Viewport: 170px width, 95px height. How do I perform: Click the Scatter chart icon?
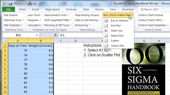click(x=106, y=41)
